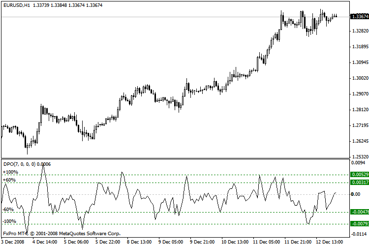This screenshot has height=246, width=369.
Task: Click the +100% level label
Action: 10,172
